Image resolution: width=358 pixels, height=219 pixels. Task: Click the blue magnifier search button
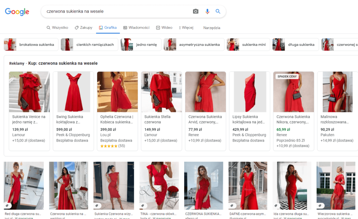(x=218, y=12)
